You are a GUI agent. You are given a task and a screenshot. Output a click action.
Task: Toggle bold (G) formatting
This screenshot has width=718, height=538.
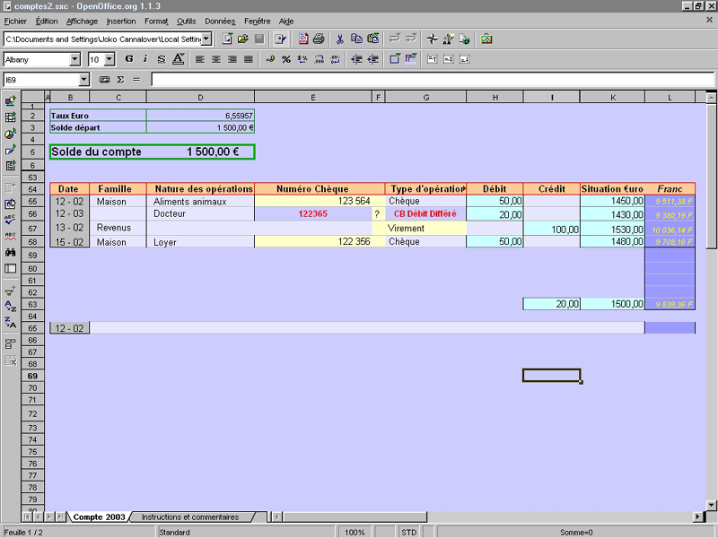coord(129,59)
